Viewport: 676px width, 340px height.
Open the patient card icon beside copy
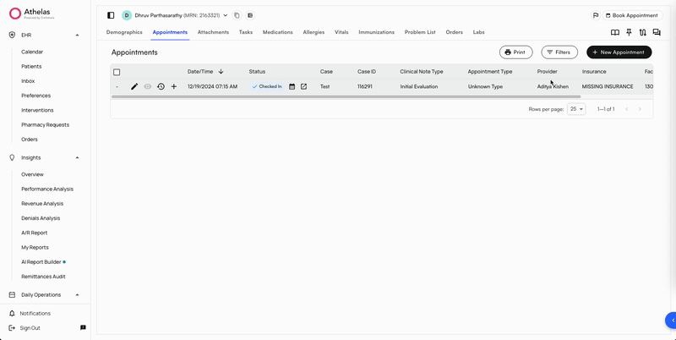[x=250, y=15]
